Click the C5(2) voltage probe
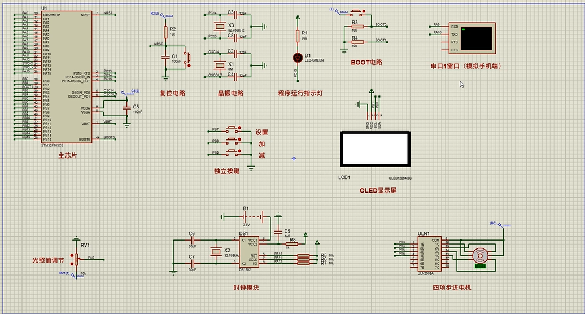 click(130, 92)
